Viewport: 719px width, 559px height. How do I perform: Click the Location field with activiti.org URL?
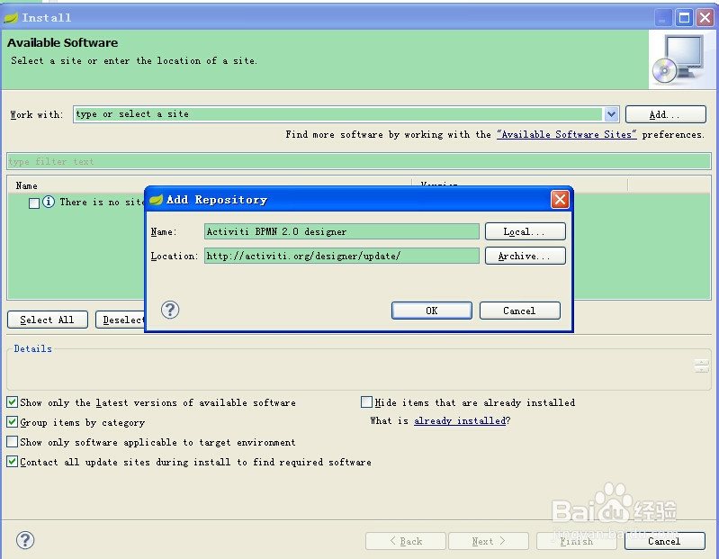click(x=342, y=256)
